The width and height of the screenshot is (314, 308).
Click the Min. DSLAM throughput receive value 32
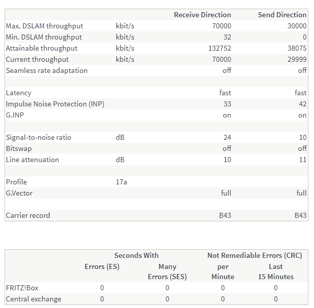coord(226,37)
